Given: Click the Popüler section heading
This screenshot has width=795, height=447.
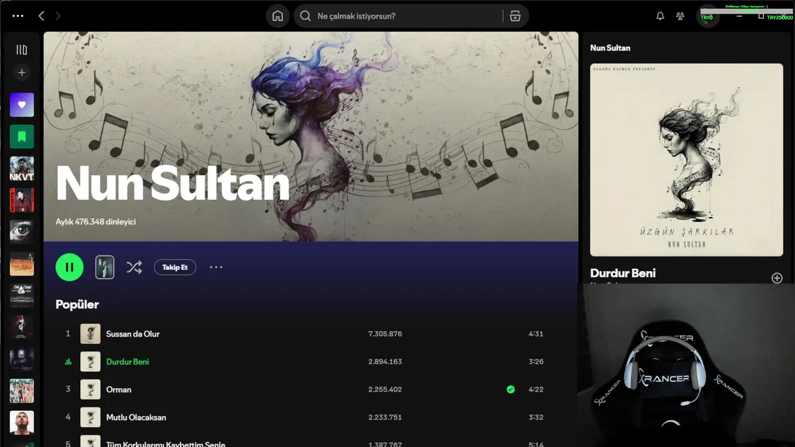Looking at the screenshot, I should (x=77, y=304).
